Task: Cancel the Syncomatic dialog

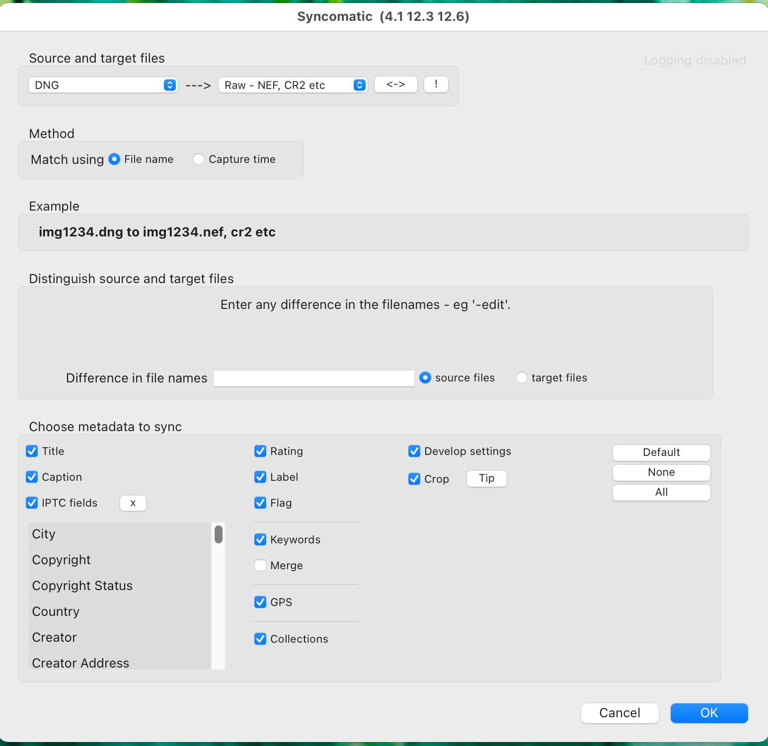Action: click(620, 713)
